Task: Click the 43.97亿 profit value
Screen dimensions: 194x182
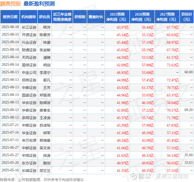Action: tap(123, 27)
